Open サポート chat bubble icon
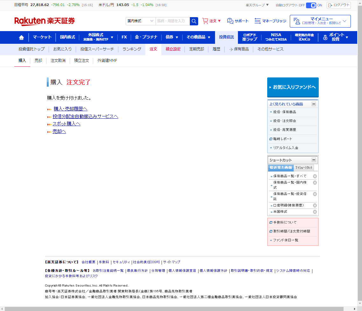362x311 pixels. pyautogui.click(x=230, y=21)
